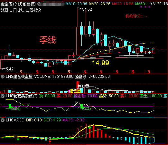Screen dimensions: 168x145
Task: Click the 拉升量 volume label
Action: coord(83,86)
